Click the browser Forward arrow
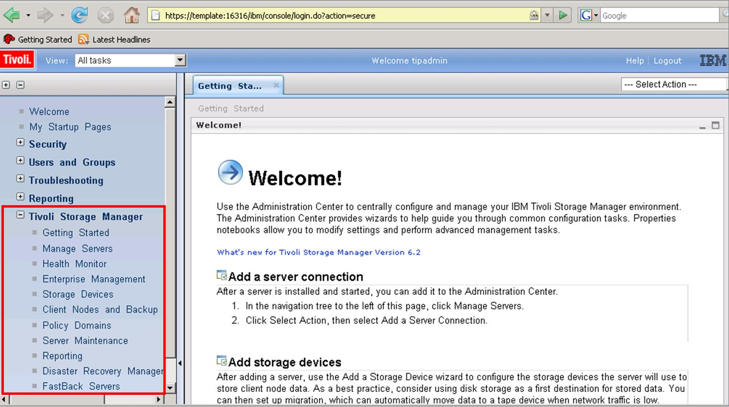Viewport: 729px width, 407px height. [x=45, y=16]
